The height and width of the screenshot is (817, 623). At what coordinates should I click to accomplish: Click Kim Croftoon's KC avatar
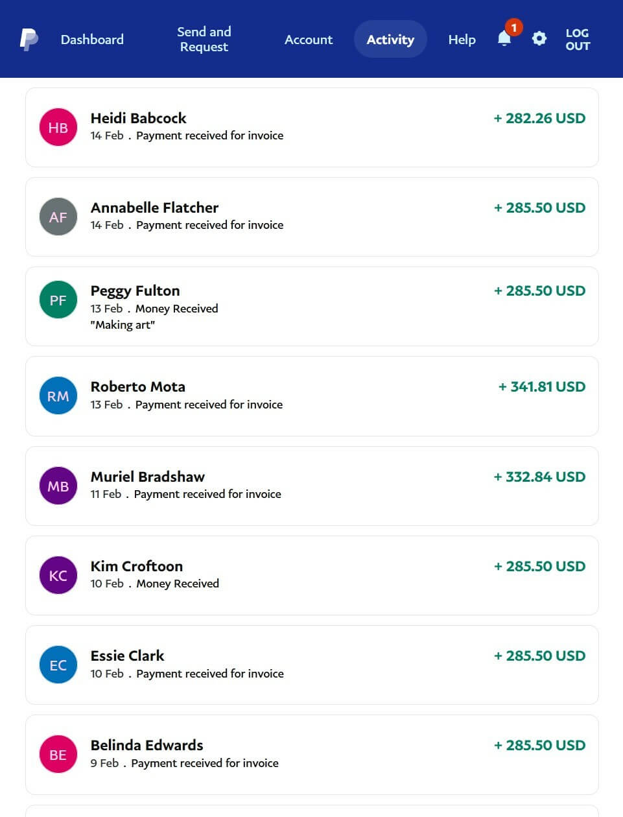click(x=58, y=575)
